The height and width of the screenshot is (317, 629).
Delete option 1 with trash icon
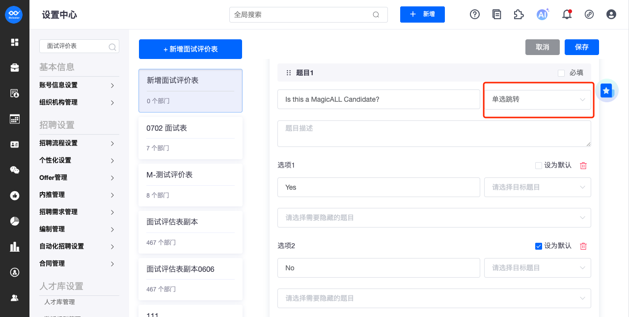[x=583, y=166]
